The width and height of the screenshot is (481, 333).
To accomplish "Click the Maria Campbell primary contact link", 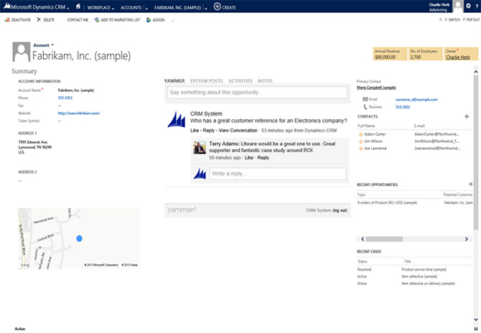I will click(376, 87).
